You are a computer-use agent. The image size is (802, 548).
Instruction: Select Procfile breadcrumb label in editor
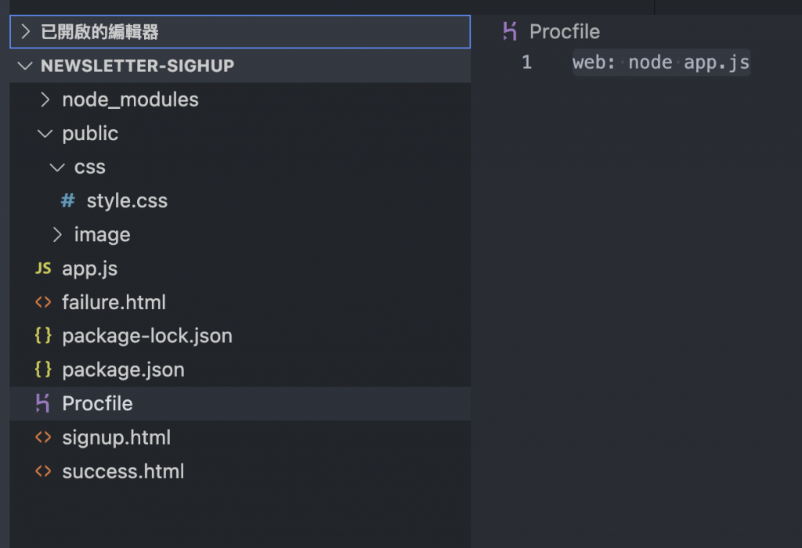click(x=565, y=31)
